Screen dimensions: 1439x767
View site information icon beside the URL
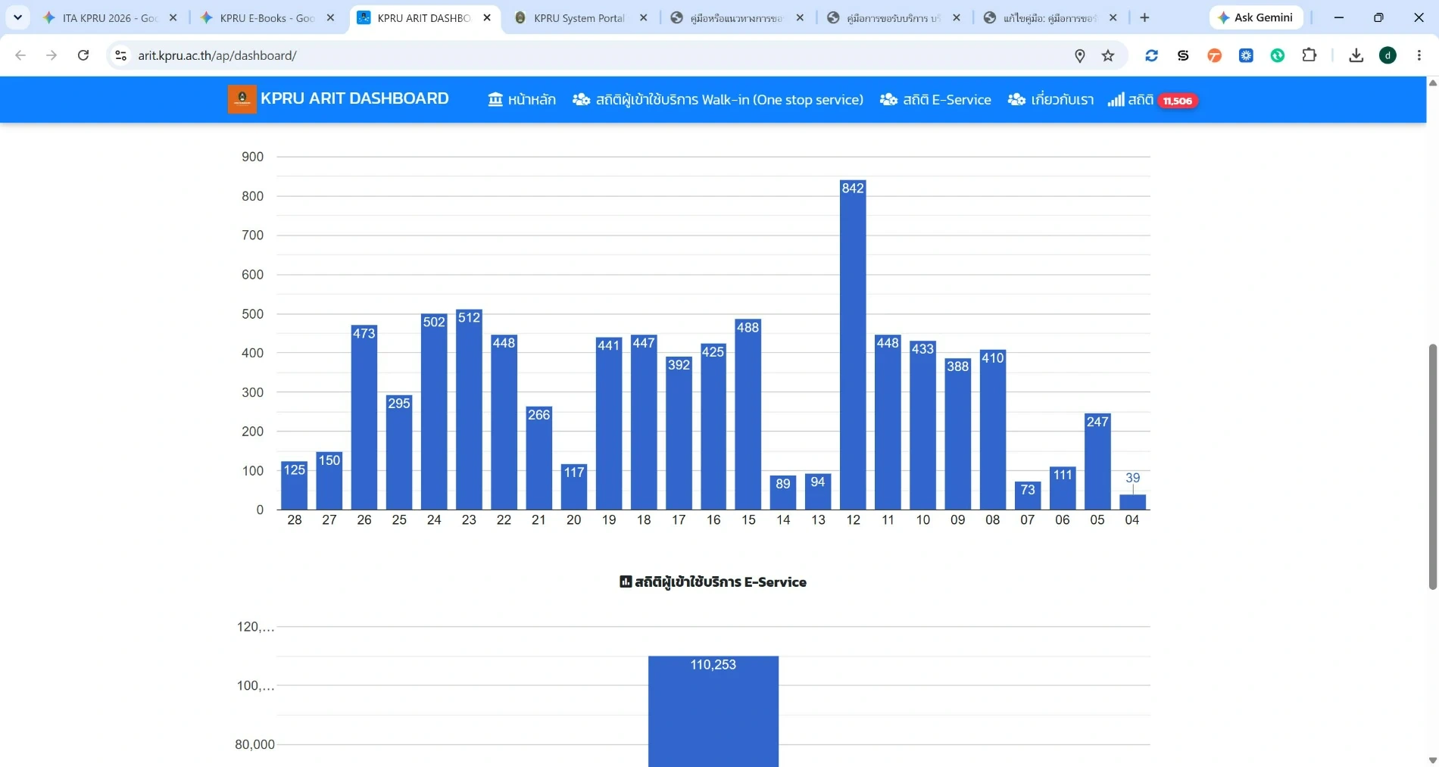tap(121, 55)
